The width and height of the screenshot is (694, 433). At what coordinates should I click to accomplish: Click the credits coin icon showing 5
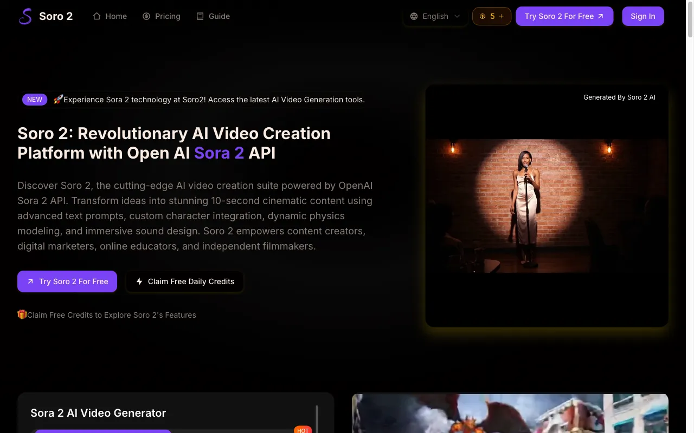point(483,16)
